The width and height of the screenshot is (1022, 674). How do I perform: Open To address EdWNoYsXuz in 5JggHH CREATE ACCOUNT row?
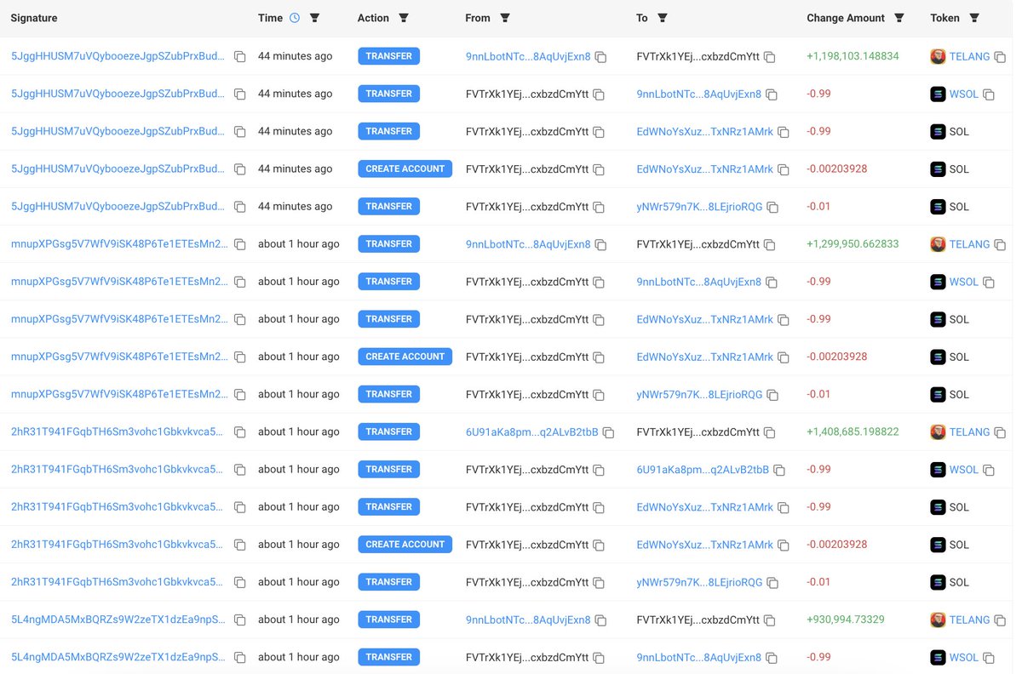click(705, 168)
